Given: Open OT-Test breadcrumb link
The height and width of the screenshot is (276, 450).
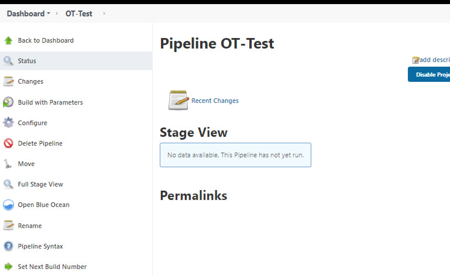Looking at the screenshot, I should [x=78, y=13].
